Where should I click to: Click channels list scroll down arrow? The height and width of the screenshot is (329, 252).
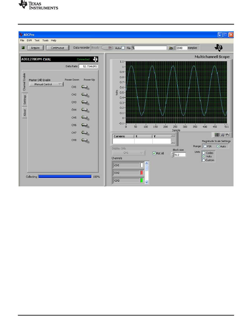tap(147, 182)
